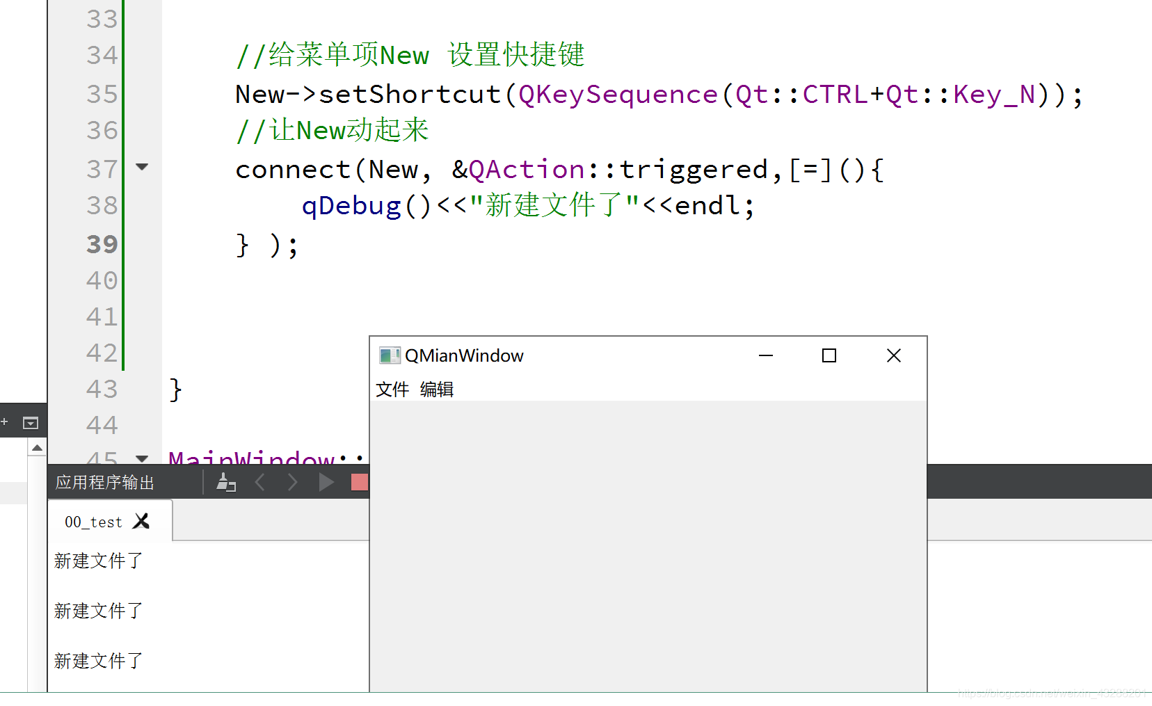
Task: Click QAction in the connect line
Action: coord(527,170)
